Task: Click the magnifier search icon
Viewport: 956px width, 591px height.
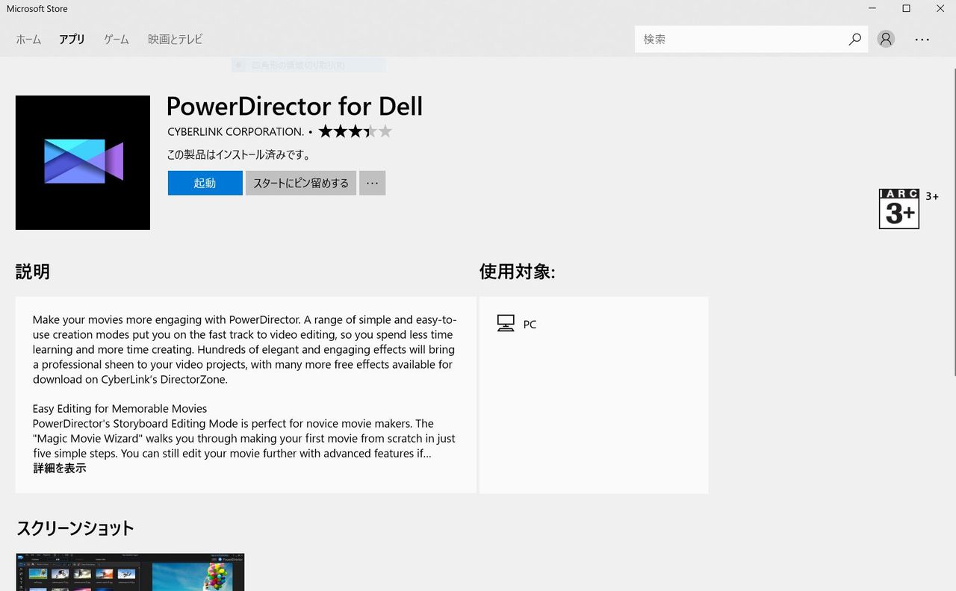Action: [x=855, y=40]
